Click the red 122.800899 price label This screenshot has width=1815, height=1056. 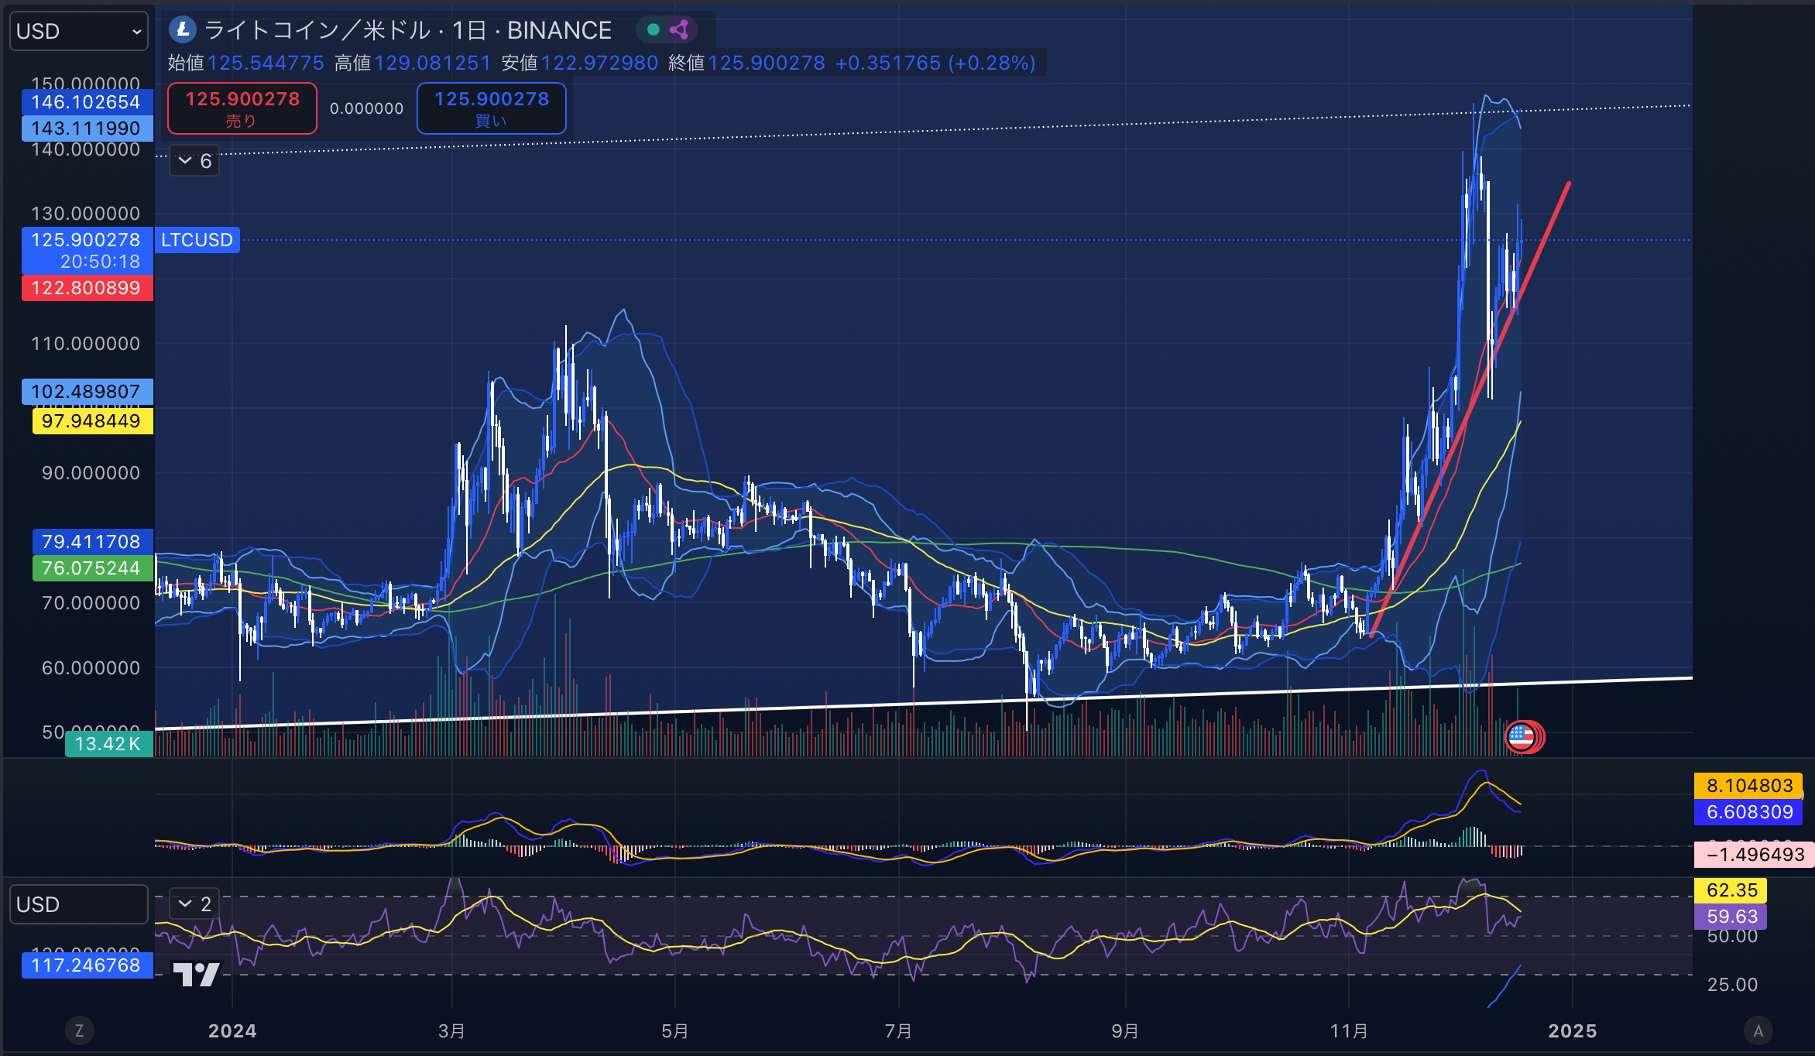click(x=87, y=288)
